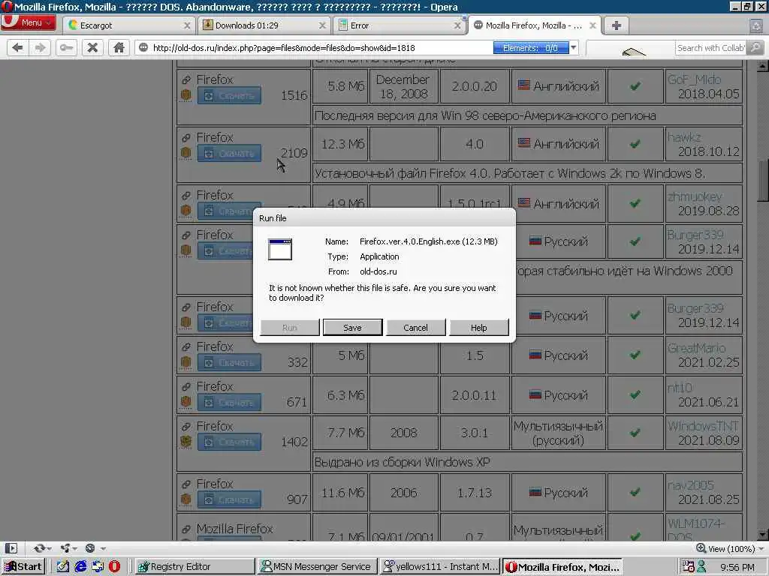Screen dimensions: 769x576
Task: Go back with the Back arrow
Action: (18, 47)
